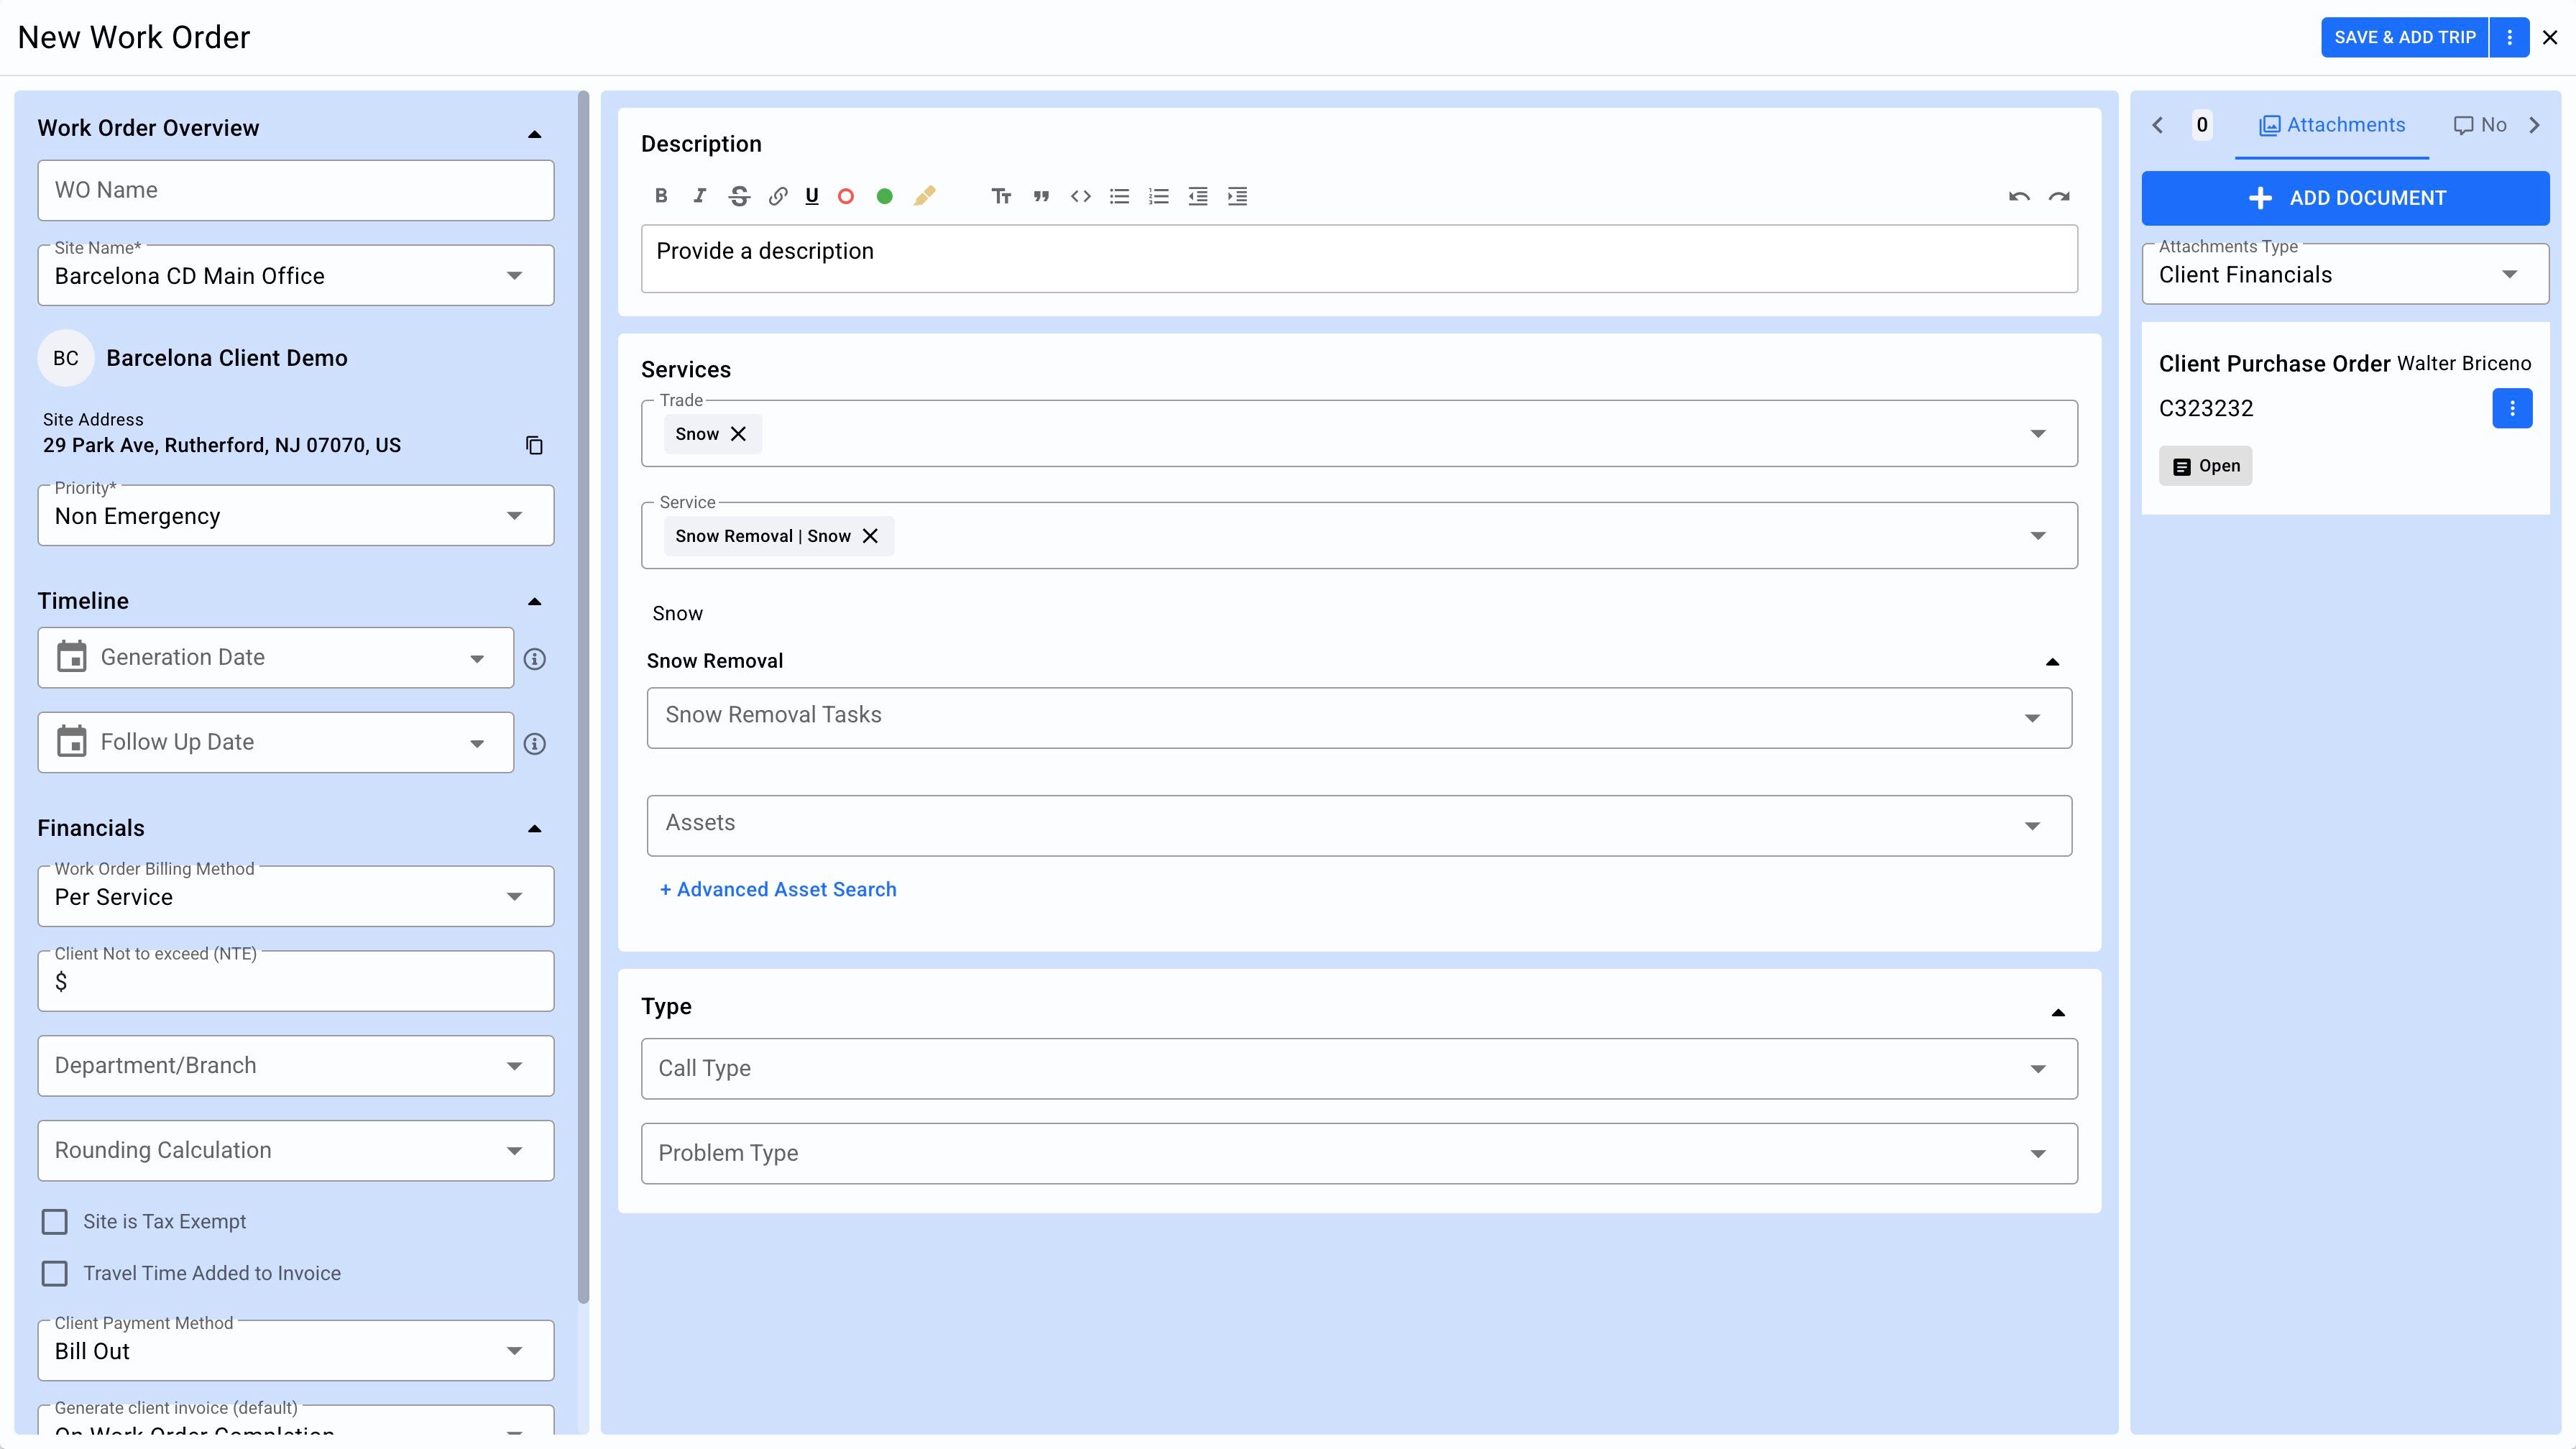
Task: Insert a numbered list in description
Action: click(x=1158, y=196)
